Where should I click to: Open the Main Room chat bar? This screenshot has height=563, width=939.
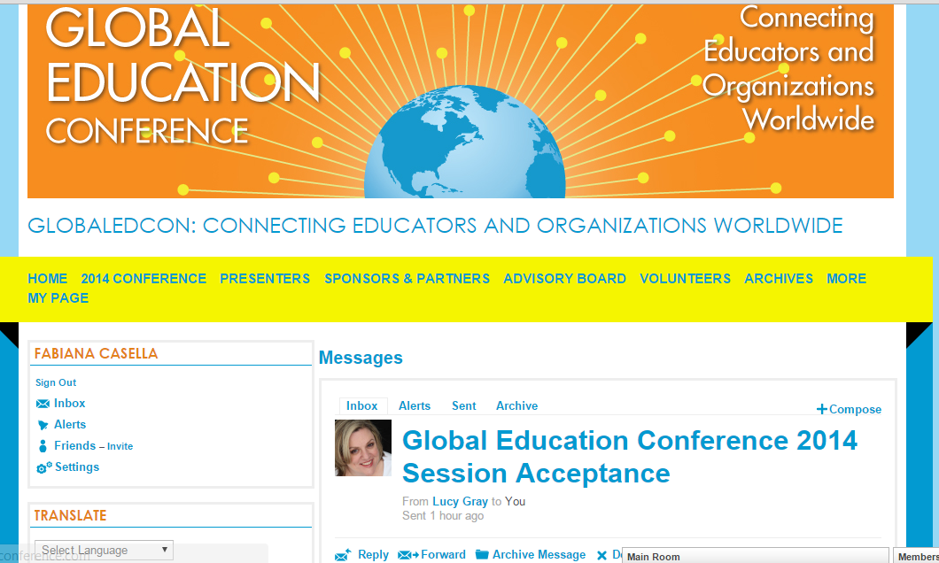click(x=755, y=556)
